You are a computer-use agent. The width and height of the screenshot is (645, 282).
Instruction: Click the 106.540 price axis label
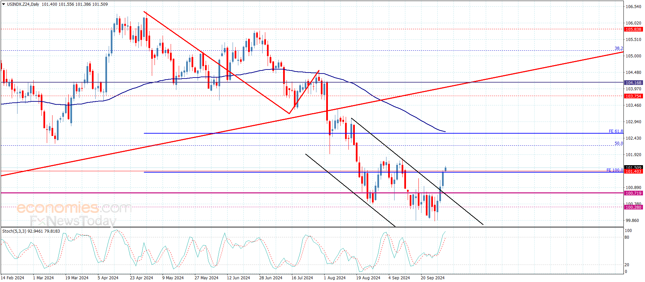pyautogui.click(x=633, y=6)
